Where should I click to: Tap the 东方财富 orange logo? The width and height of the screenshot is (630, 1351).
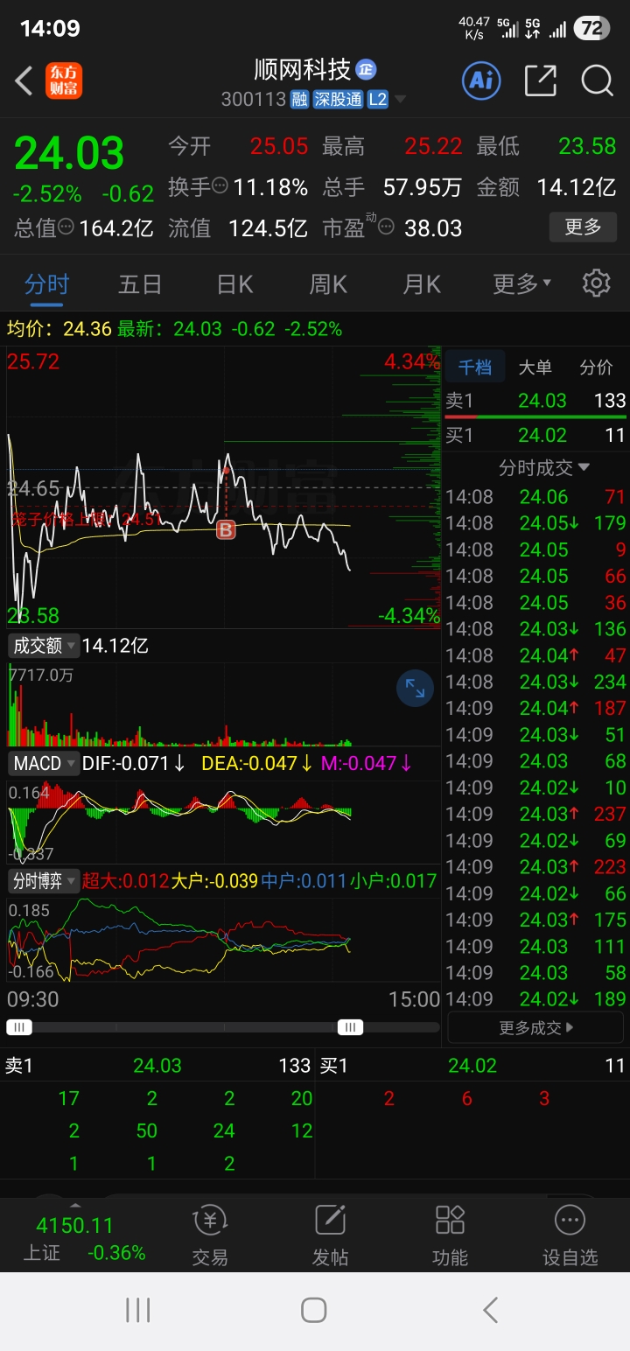[x=64, y=81]
